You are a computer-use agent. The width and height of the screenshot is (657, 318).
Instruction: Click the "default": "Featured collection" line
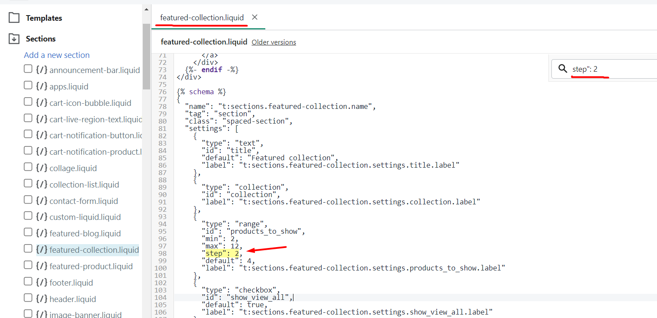[x=270, y=158]
